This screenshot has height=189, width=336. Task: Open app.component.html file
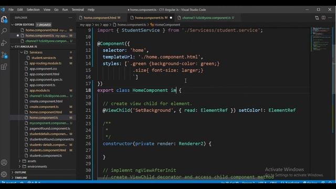click(44, 74)
